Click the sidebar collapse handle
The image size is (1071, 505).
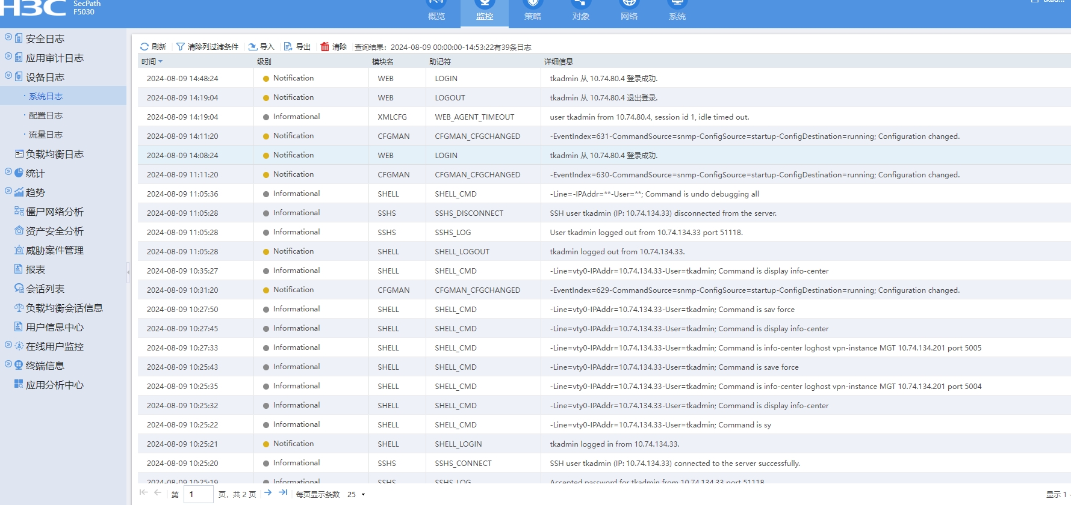click(128, 272)
